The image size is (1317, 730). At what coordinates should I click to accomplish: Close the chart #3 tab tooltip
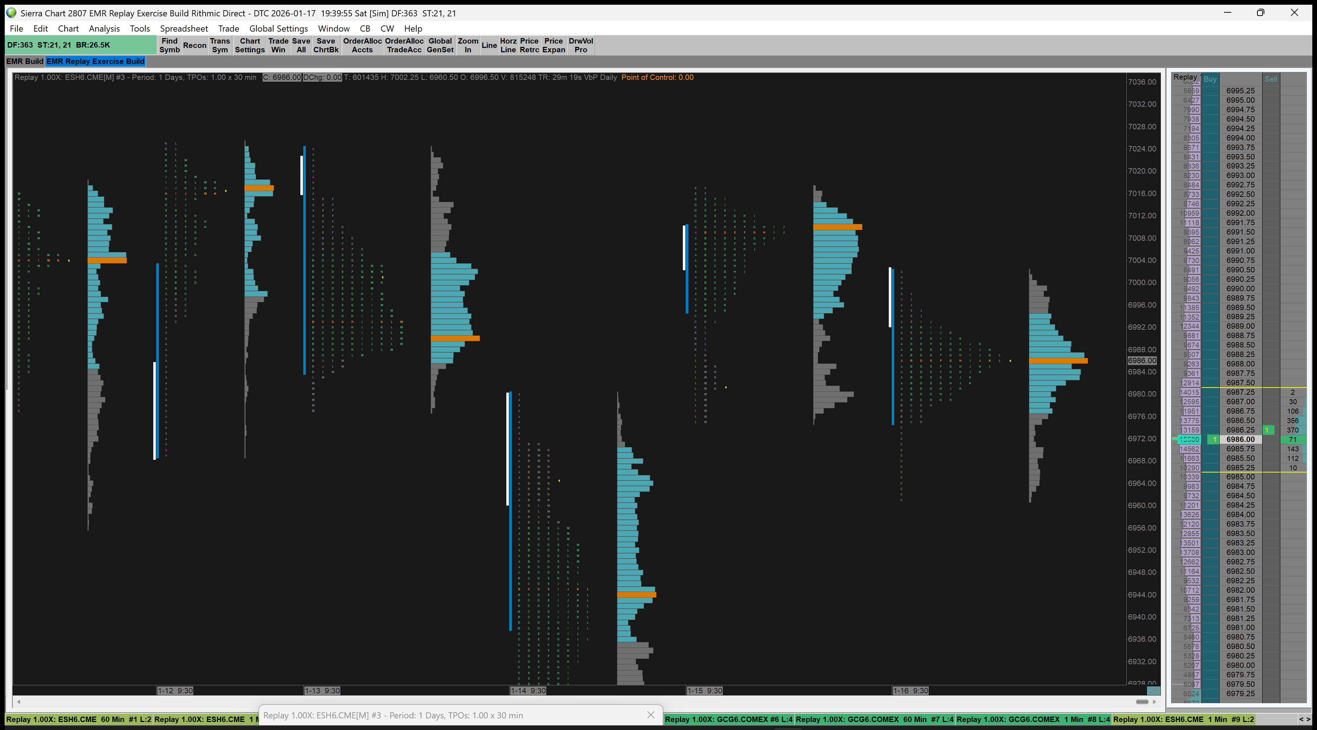pos(651,715)
